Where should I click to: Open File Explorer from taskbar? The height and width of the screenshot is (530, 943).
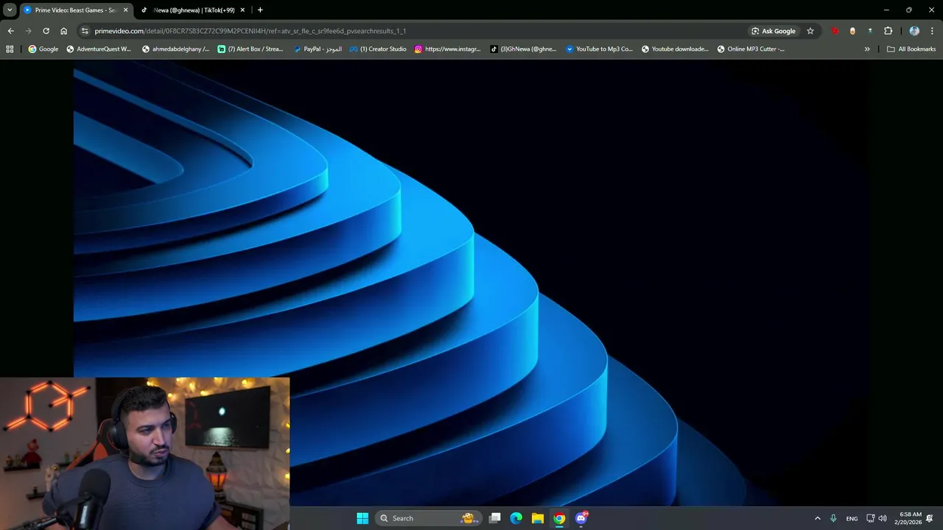click(x=538, y=518)
